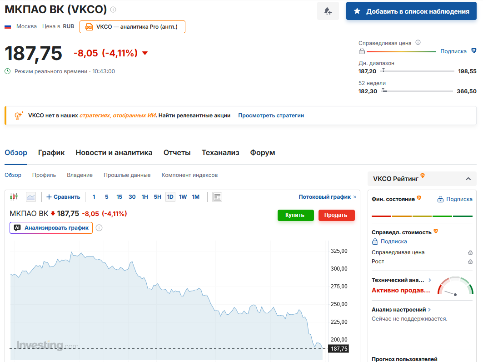
Task: Click the Pro badge next to Фин. состояние
Action: [x=419, y=198]
